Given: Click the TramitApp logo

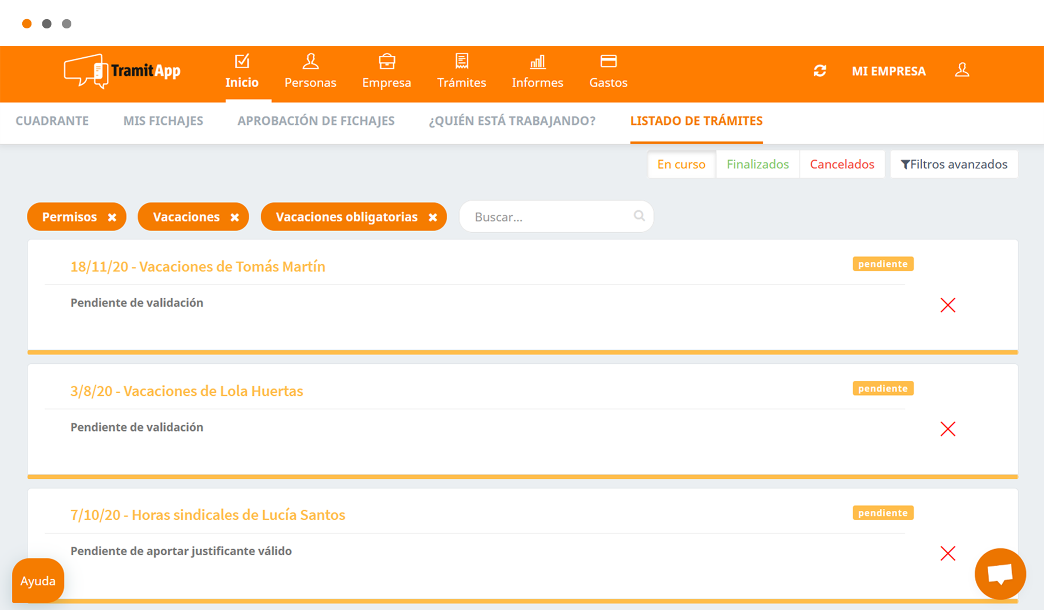Looking at the screenshot, I should 122,71.
